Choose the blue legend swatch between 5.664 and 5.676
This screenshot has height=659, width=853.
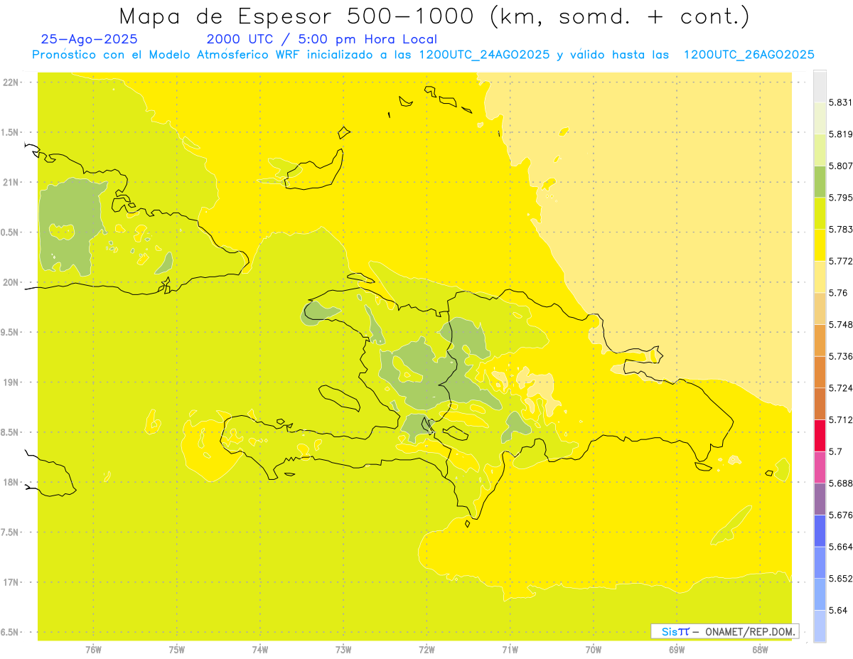point(820,531)
